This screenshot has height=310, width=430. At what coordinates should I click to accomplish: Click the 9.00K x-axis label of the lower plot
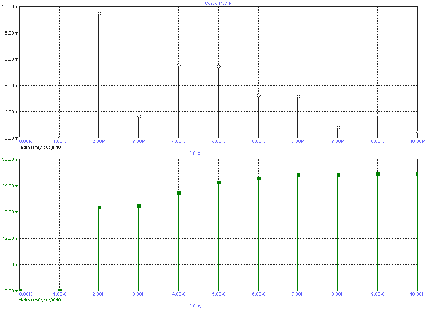377,294
